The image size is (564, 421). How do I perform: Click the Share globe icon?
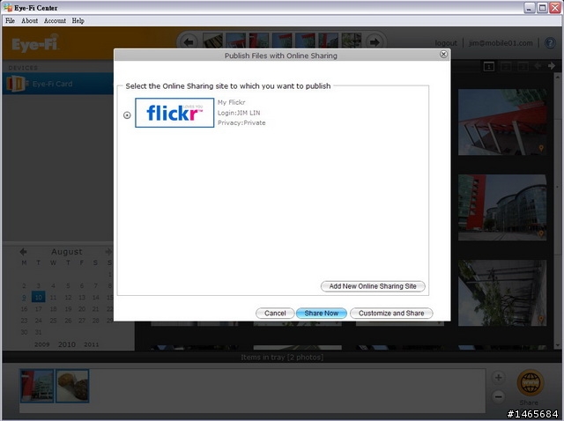tap(530, 382)
